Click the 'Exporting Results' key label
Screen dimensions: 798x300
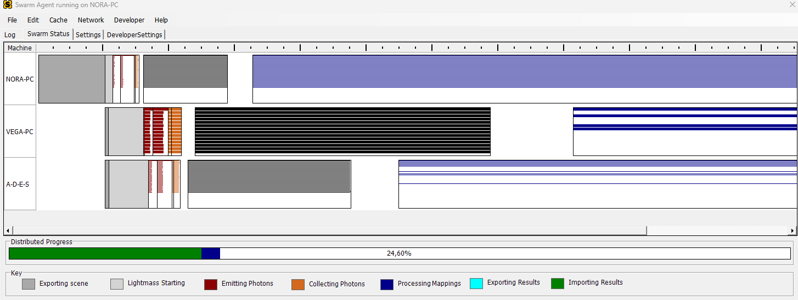(514, 282)
